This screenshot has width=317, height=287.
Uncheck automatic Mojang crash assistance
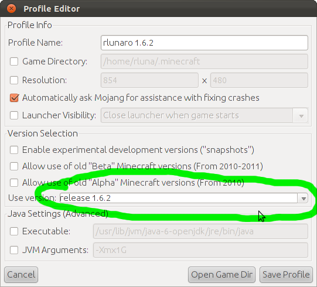[14, 98]
